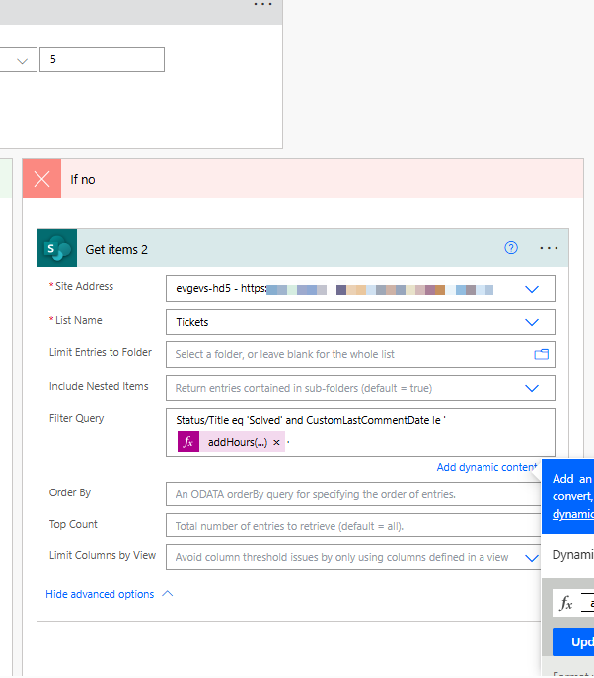Viewport: 594px width, 678px height.
Task: Open folder picker in Limit Entries to Folder
Action: point(541,354)
